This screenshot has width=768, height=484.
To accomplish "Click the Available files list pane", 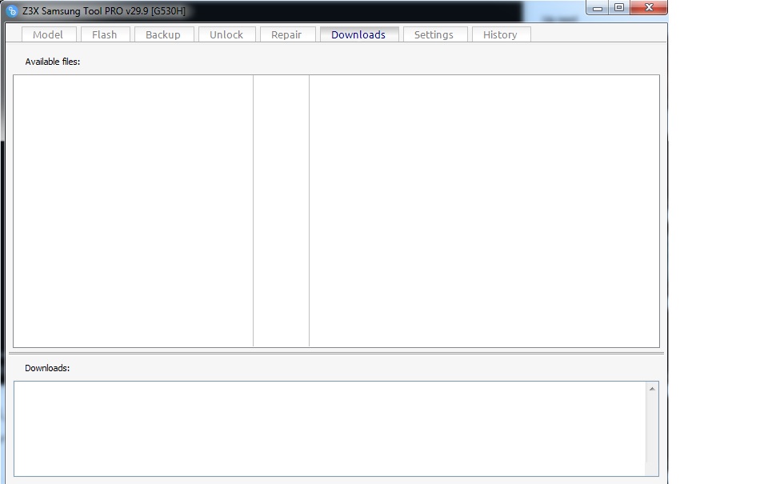I will point(336,211).
